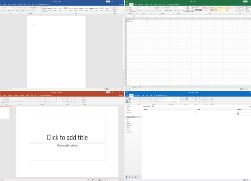
Task: Open References tab in Word
Action: [14, 5]
